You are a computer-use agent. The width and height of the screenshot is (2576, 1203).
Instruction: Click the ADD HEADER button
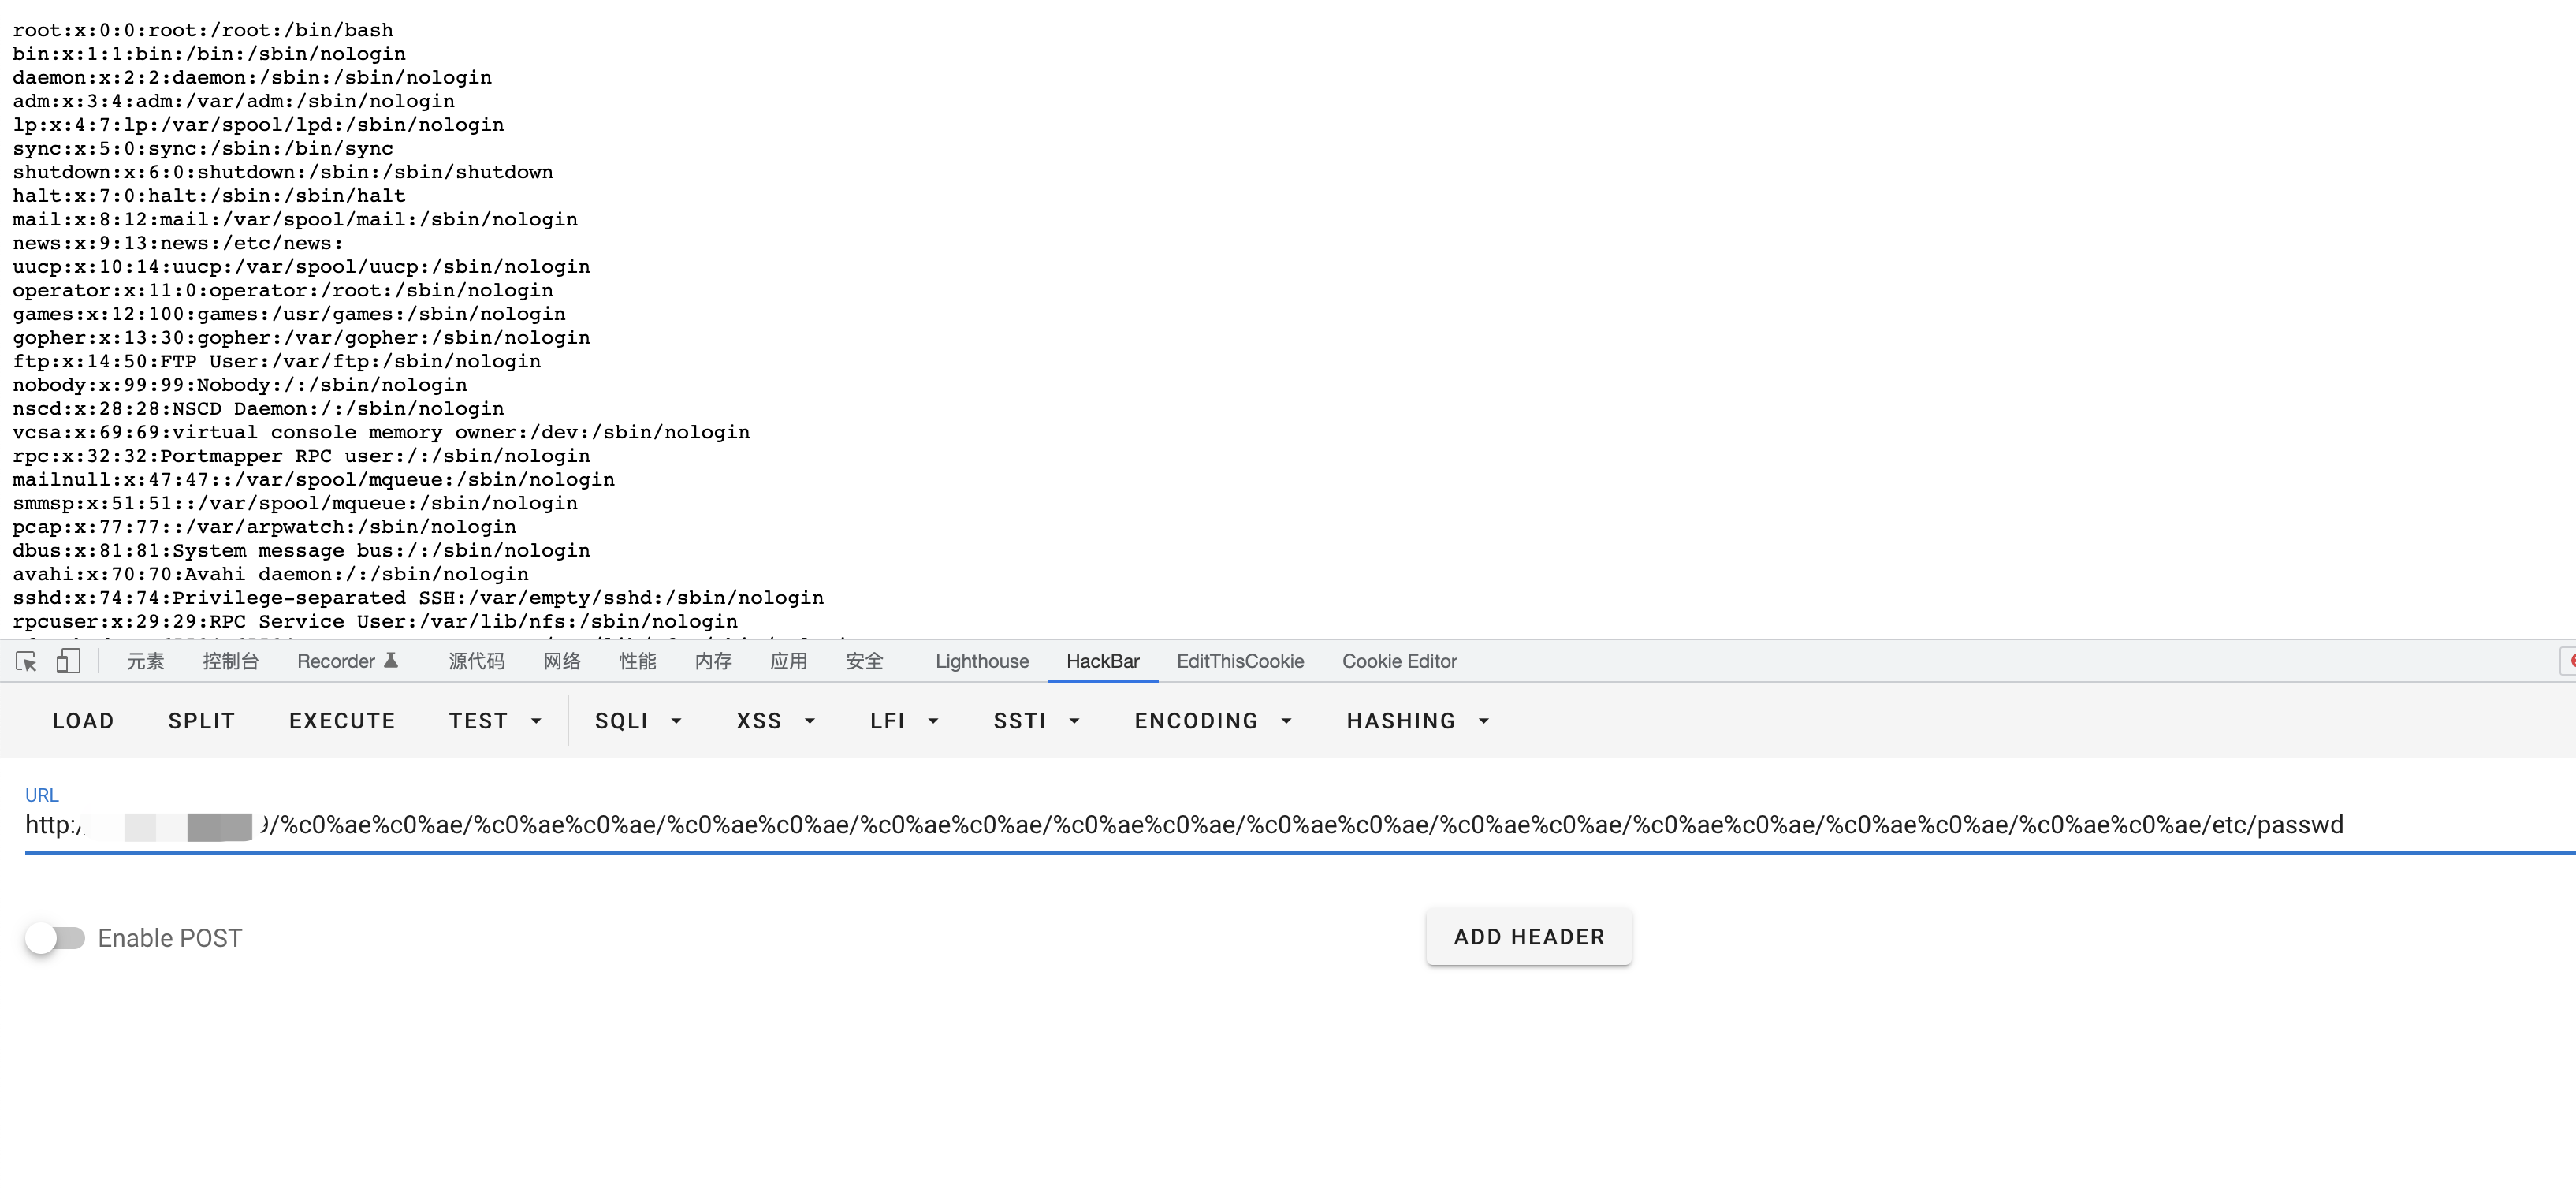tap(1528, 937)
